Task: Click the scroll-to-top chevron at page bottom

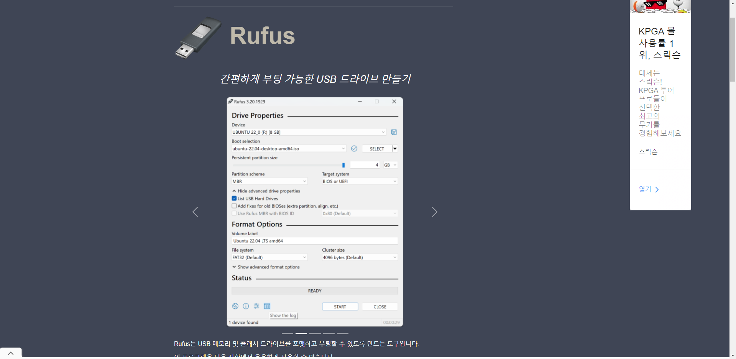Action: (x=11, y=353)
